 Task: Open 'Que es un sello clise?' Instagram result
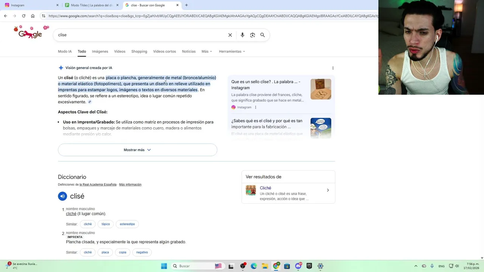coord(266,85)
